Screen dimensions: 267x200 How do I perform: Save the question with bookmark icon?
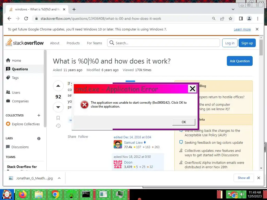click(58, 118)
